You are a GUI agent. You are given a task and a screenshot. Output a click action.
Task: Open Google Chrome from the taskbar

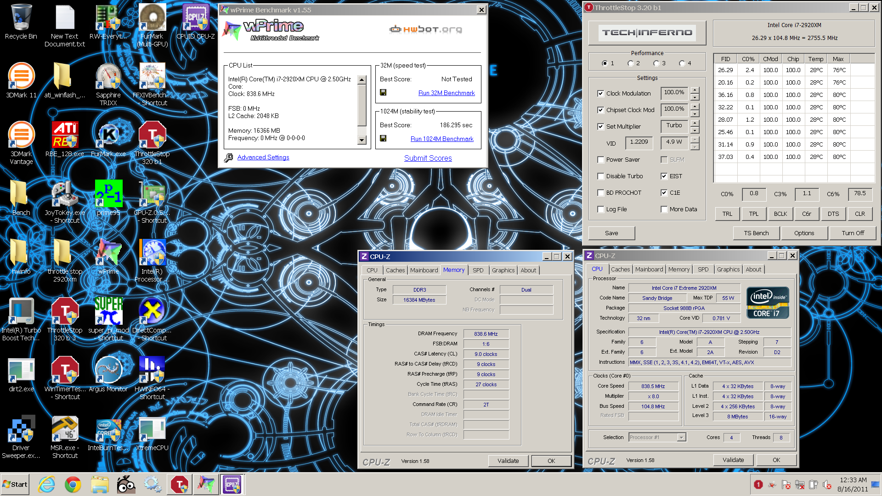[73, 485]
